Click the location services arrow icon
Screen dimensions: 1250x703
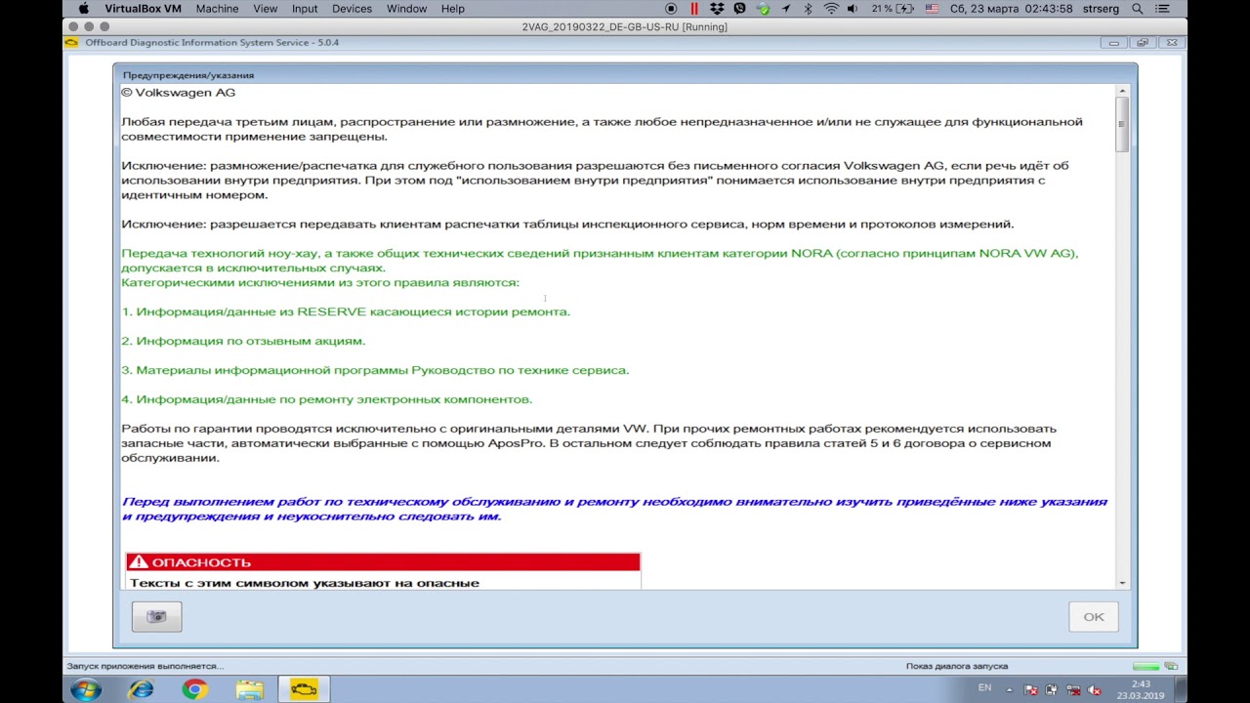point(785,9)
